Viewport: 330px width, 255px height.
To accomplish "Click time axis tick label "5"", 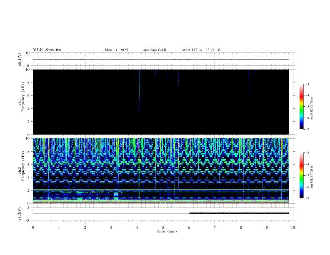I will pyautogui.click(x=163, y=227).
